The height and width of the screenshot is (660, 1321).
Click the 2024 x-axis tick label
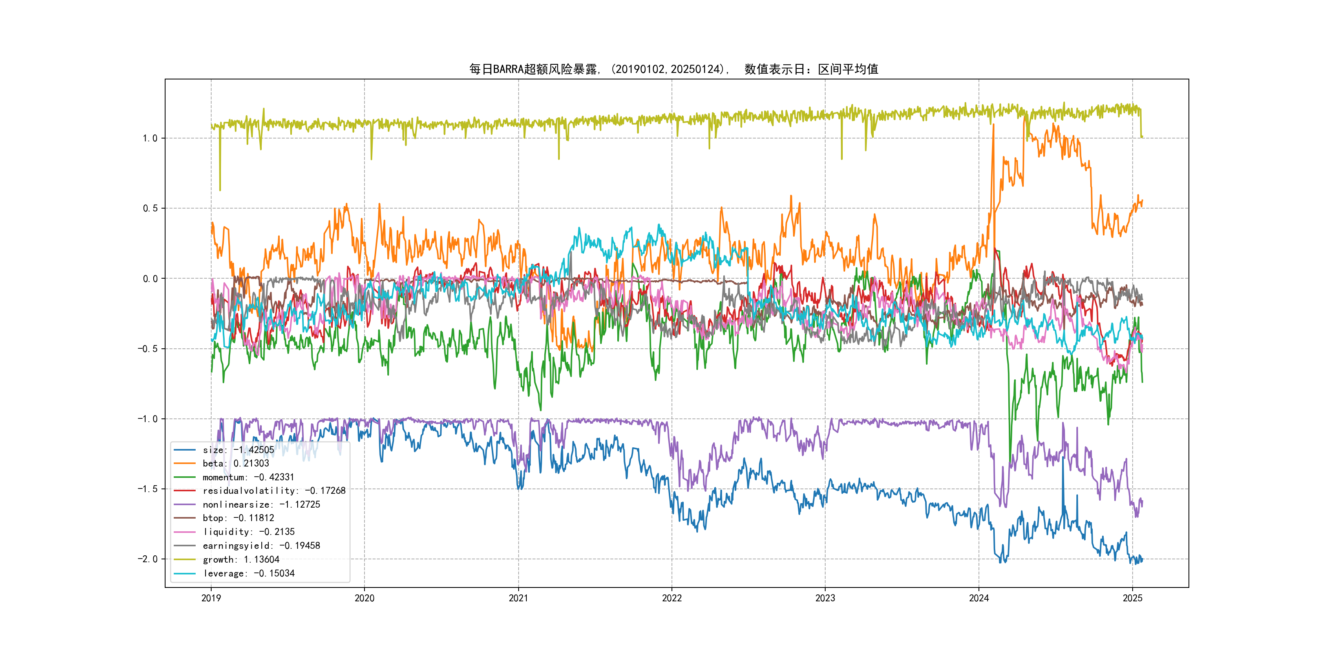[979, 598]
